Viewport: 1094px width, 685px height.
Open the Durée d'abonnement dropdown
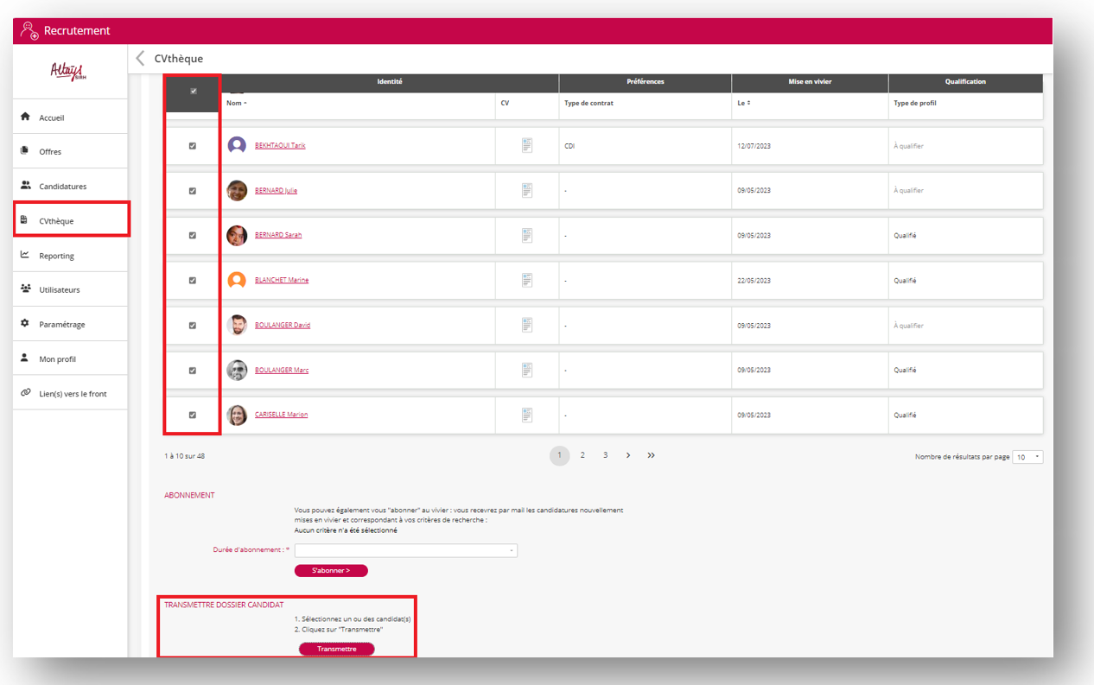click(x=406, y=550)
